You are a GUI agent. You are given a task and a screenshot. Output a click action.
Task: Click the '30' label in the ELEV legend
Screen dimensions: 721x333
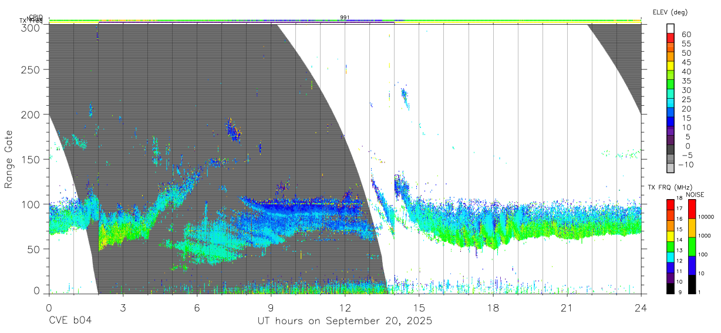point(686,90)
